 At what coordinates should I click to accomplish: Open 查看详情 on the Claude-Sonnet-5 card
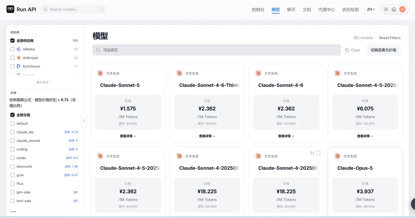coord(128,136)
